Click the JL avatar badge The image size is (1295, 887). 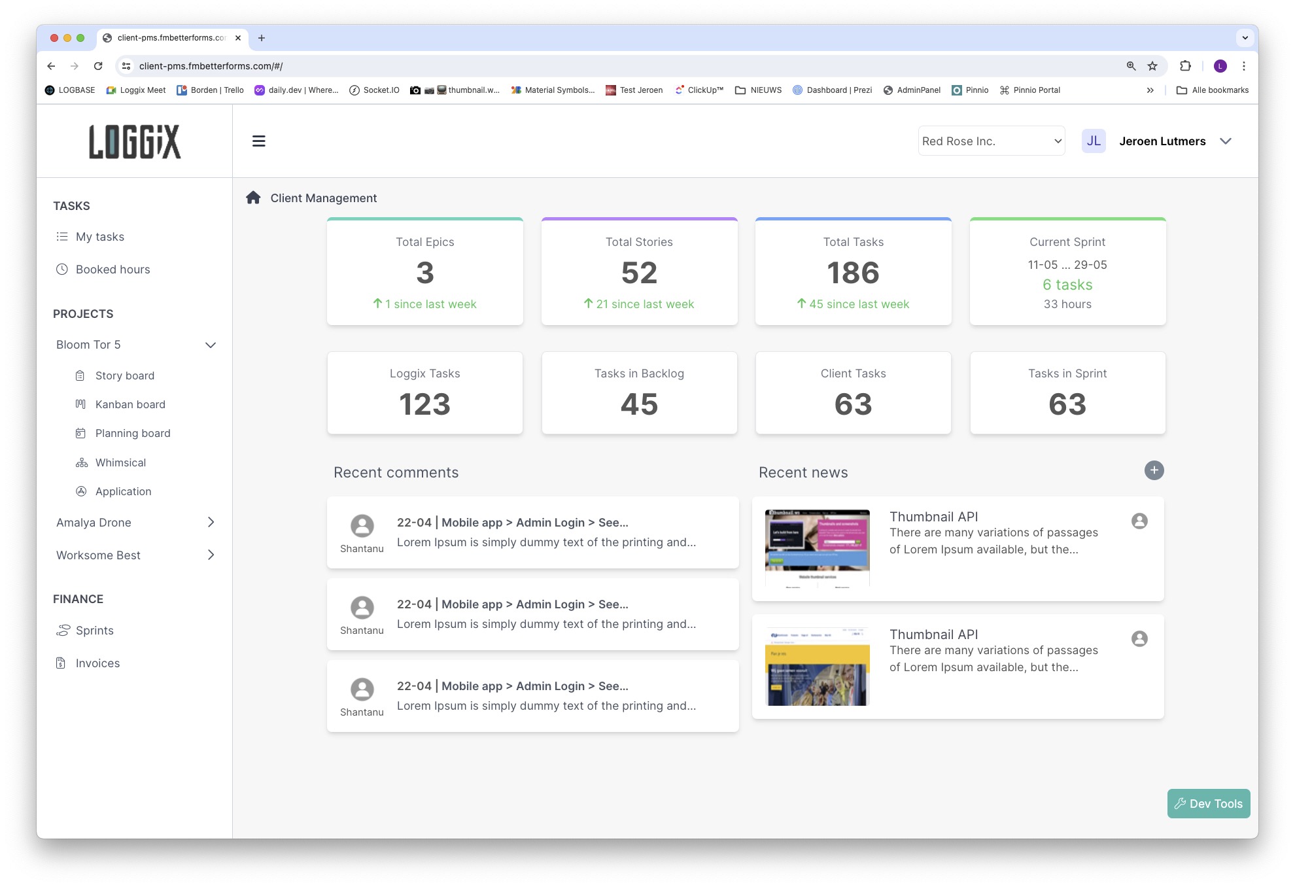(x=1093, y=141)
